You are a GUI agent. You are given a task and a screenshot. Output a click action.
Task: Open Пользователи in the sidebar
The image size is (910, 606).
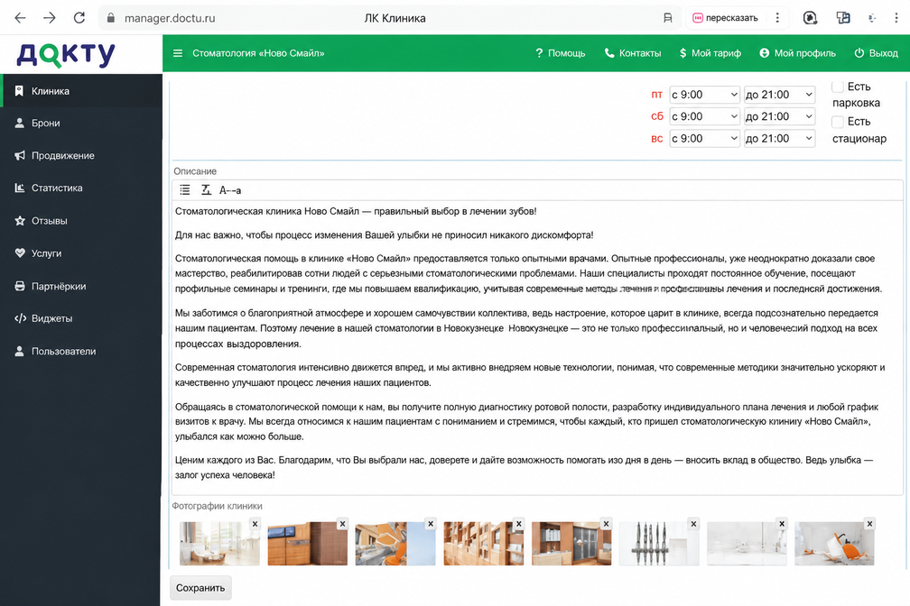click(81, 352)
